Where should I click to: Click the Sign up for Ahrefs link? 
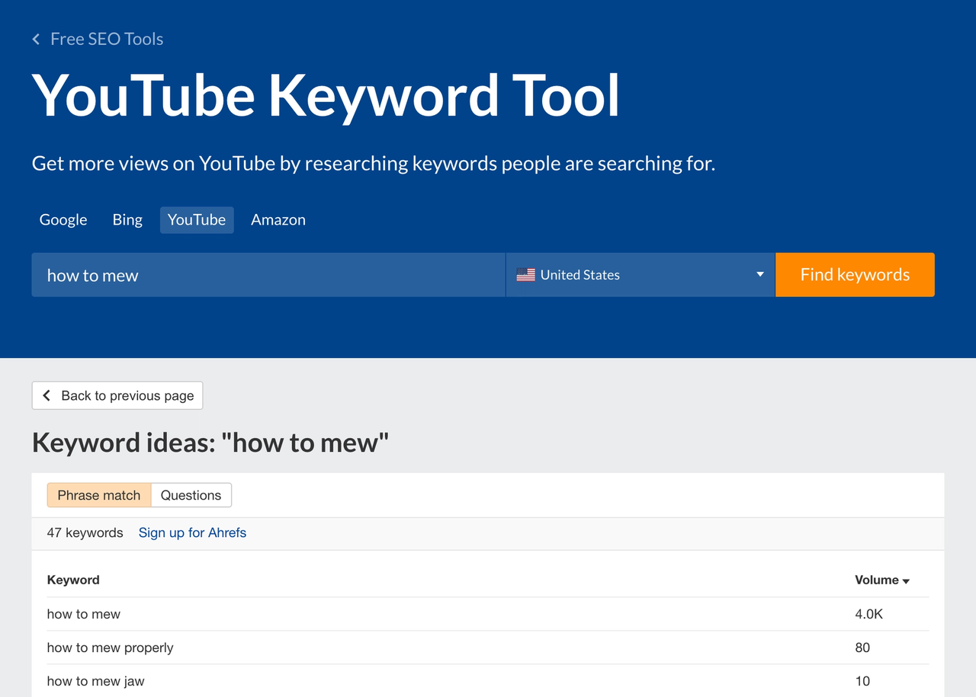192,532
